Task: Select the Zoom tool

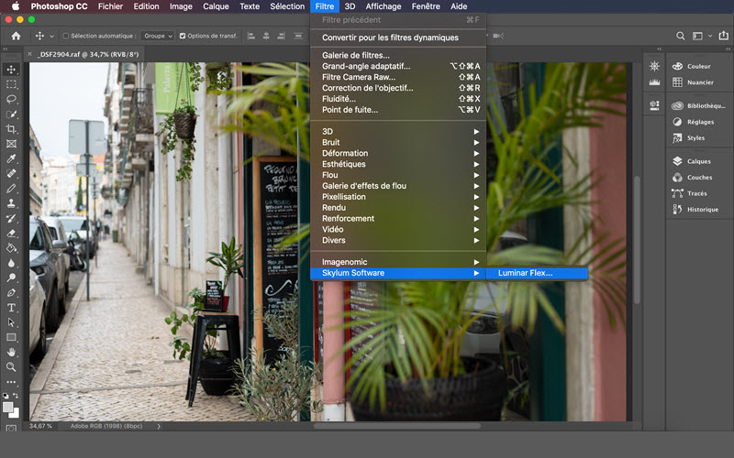Action: tap(11, 367)
